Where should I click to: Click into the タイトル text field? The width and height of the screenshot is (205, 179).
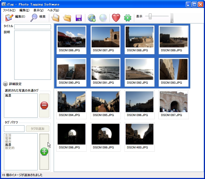tap(33, 27)
